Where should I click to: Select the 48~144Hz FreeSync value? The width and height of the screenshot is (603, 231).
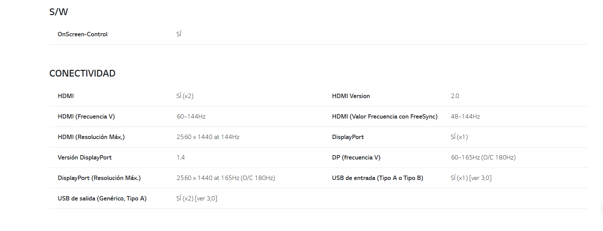(x=465, y=117)
